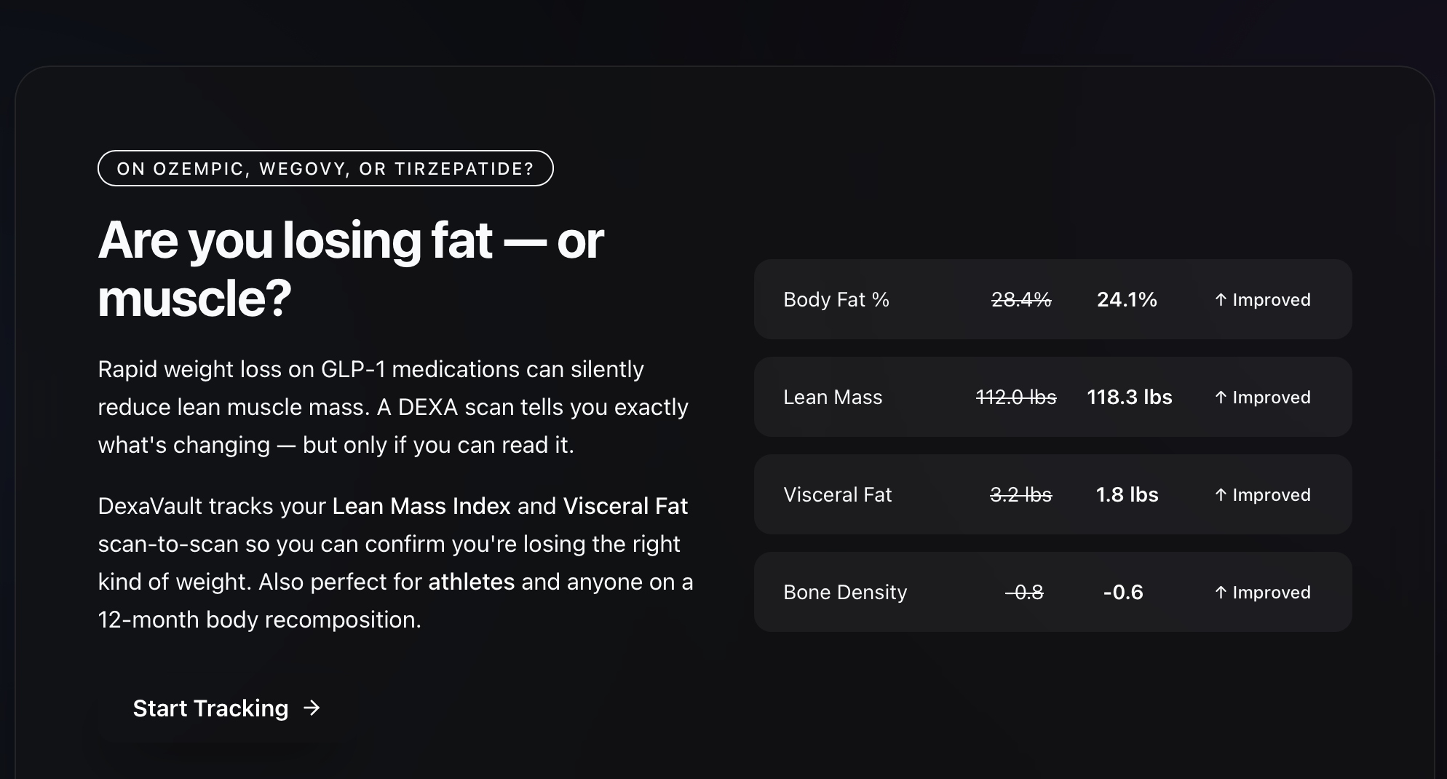The height and width of the screenshot is (779, 1447).
Task: Click the struck-through 3.2 lbs value
Action: tap(1020, 495)
